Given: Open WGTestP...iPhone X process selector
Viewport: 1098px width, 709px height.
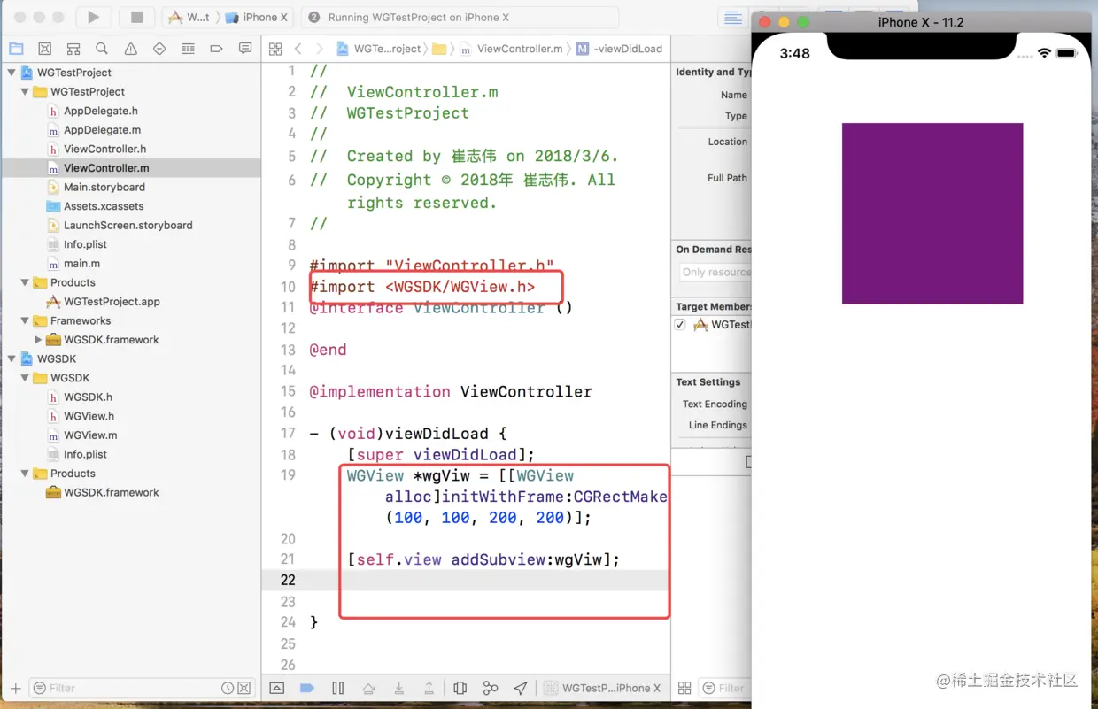Looking at the screenshot, I should click(x=603, y=688).
